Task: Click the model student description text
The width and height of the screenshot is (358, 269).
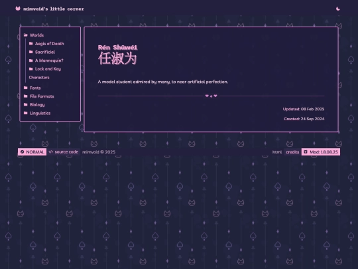Action: [x=163, y=82]
